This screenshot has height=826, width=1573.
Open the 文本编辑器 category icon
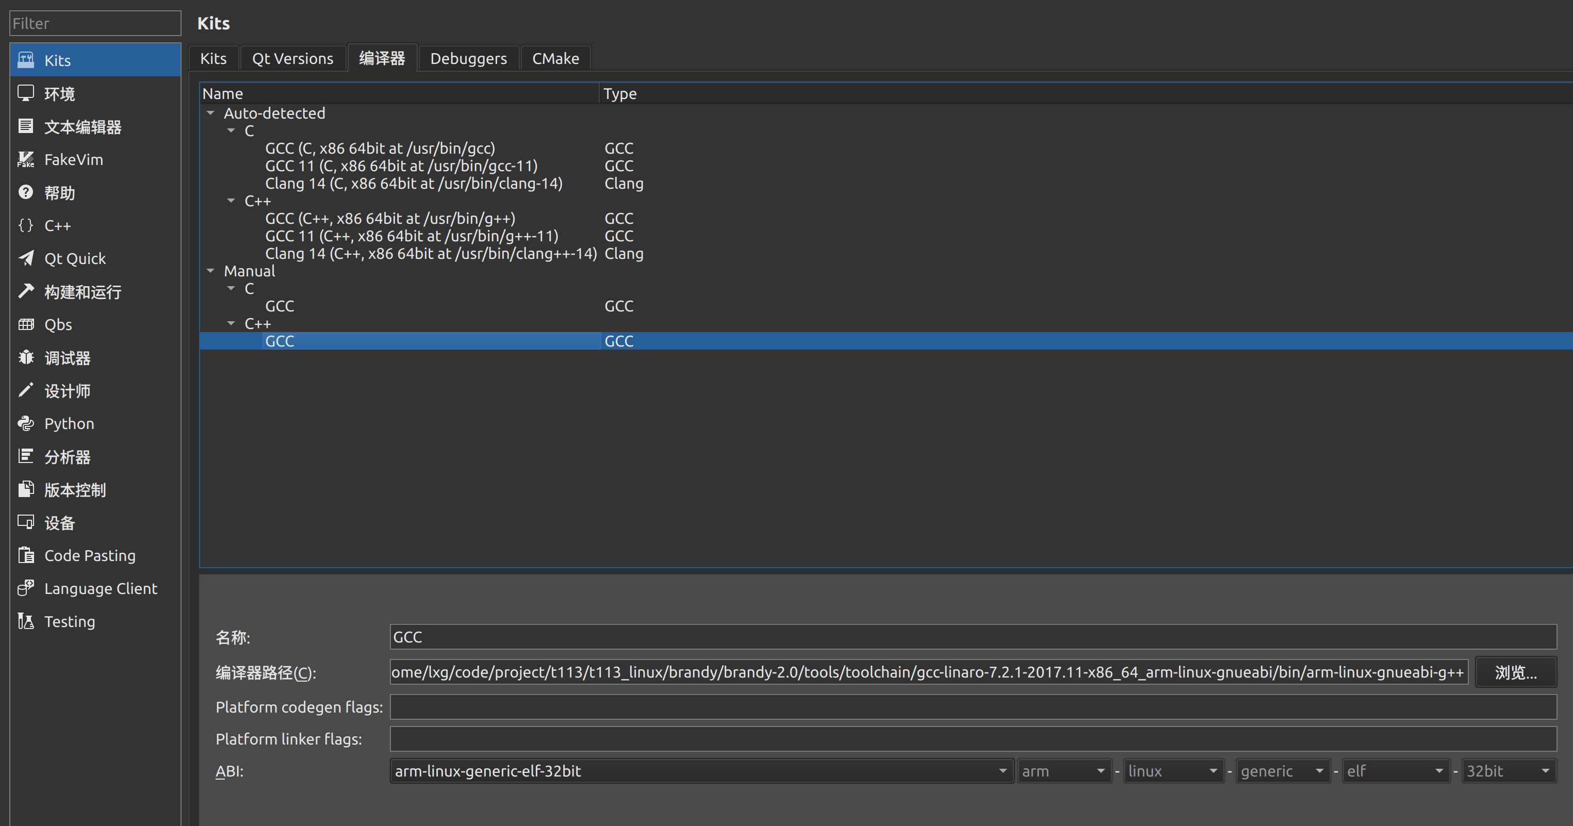(26, 126)
